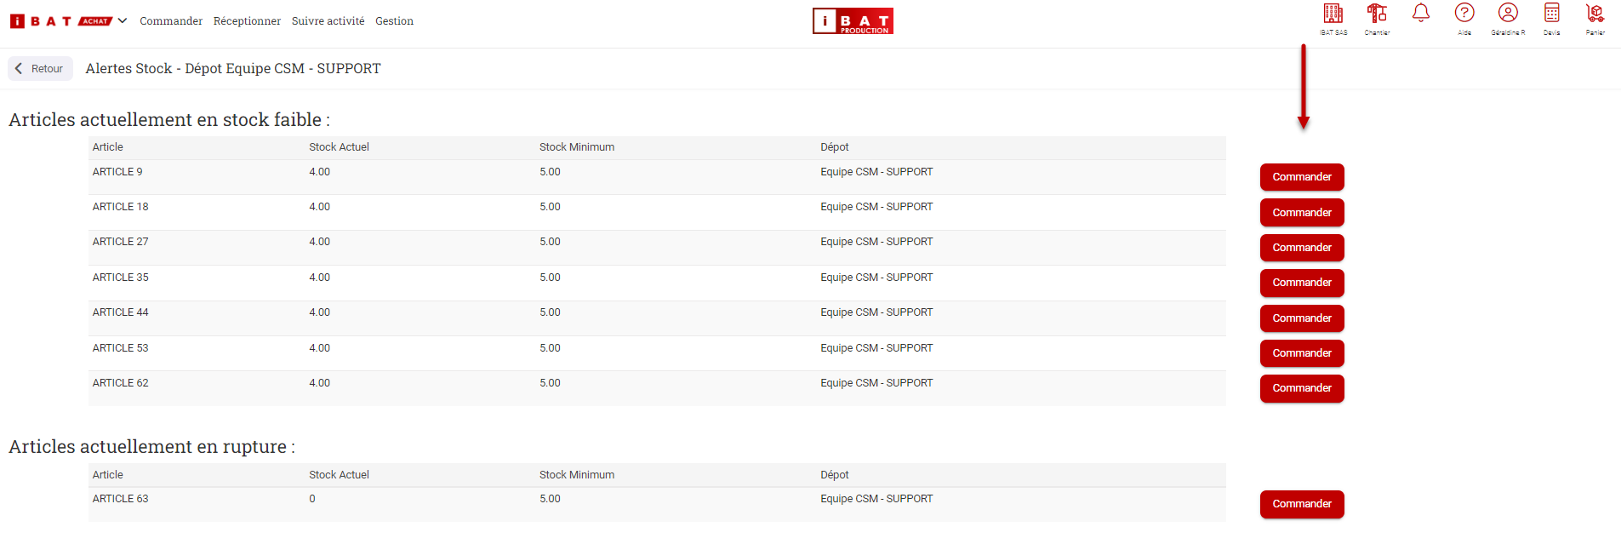This screenshot has width=1621, height=544.
Task: Click the IBAT Production center logo
Action: [853, 21]
